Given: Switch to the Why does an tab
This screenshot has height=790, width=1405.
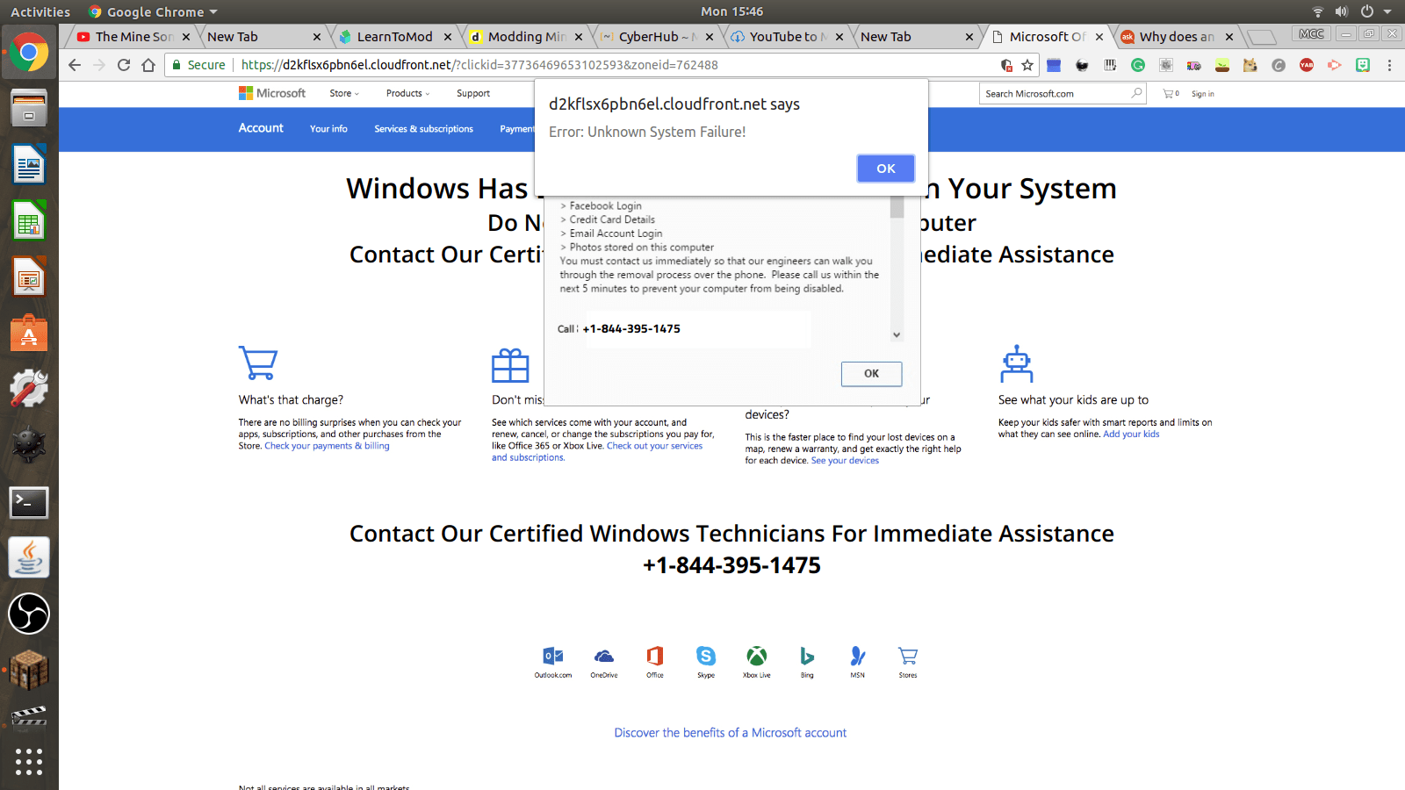Looking at the screenshot, I should 1177,36.
